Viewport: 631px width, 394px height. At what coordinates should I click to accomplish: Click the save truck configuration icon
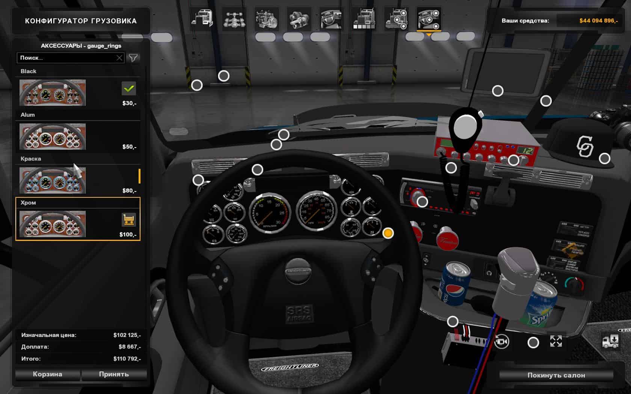(610, 341)
